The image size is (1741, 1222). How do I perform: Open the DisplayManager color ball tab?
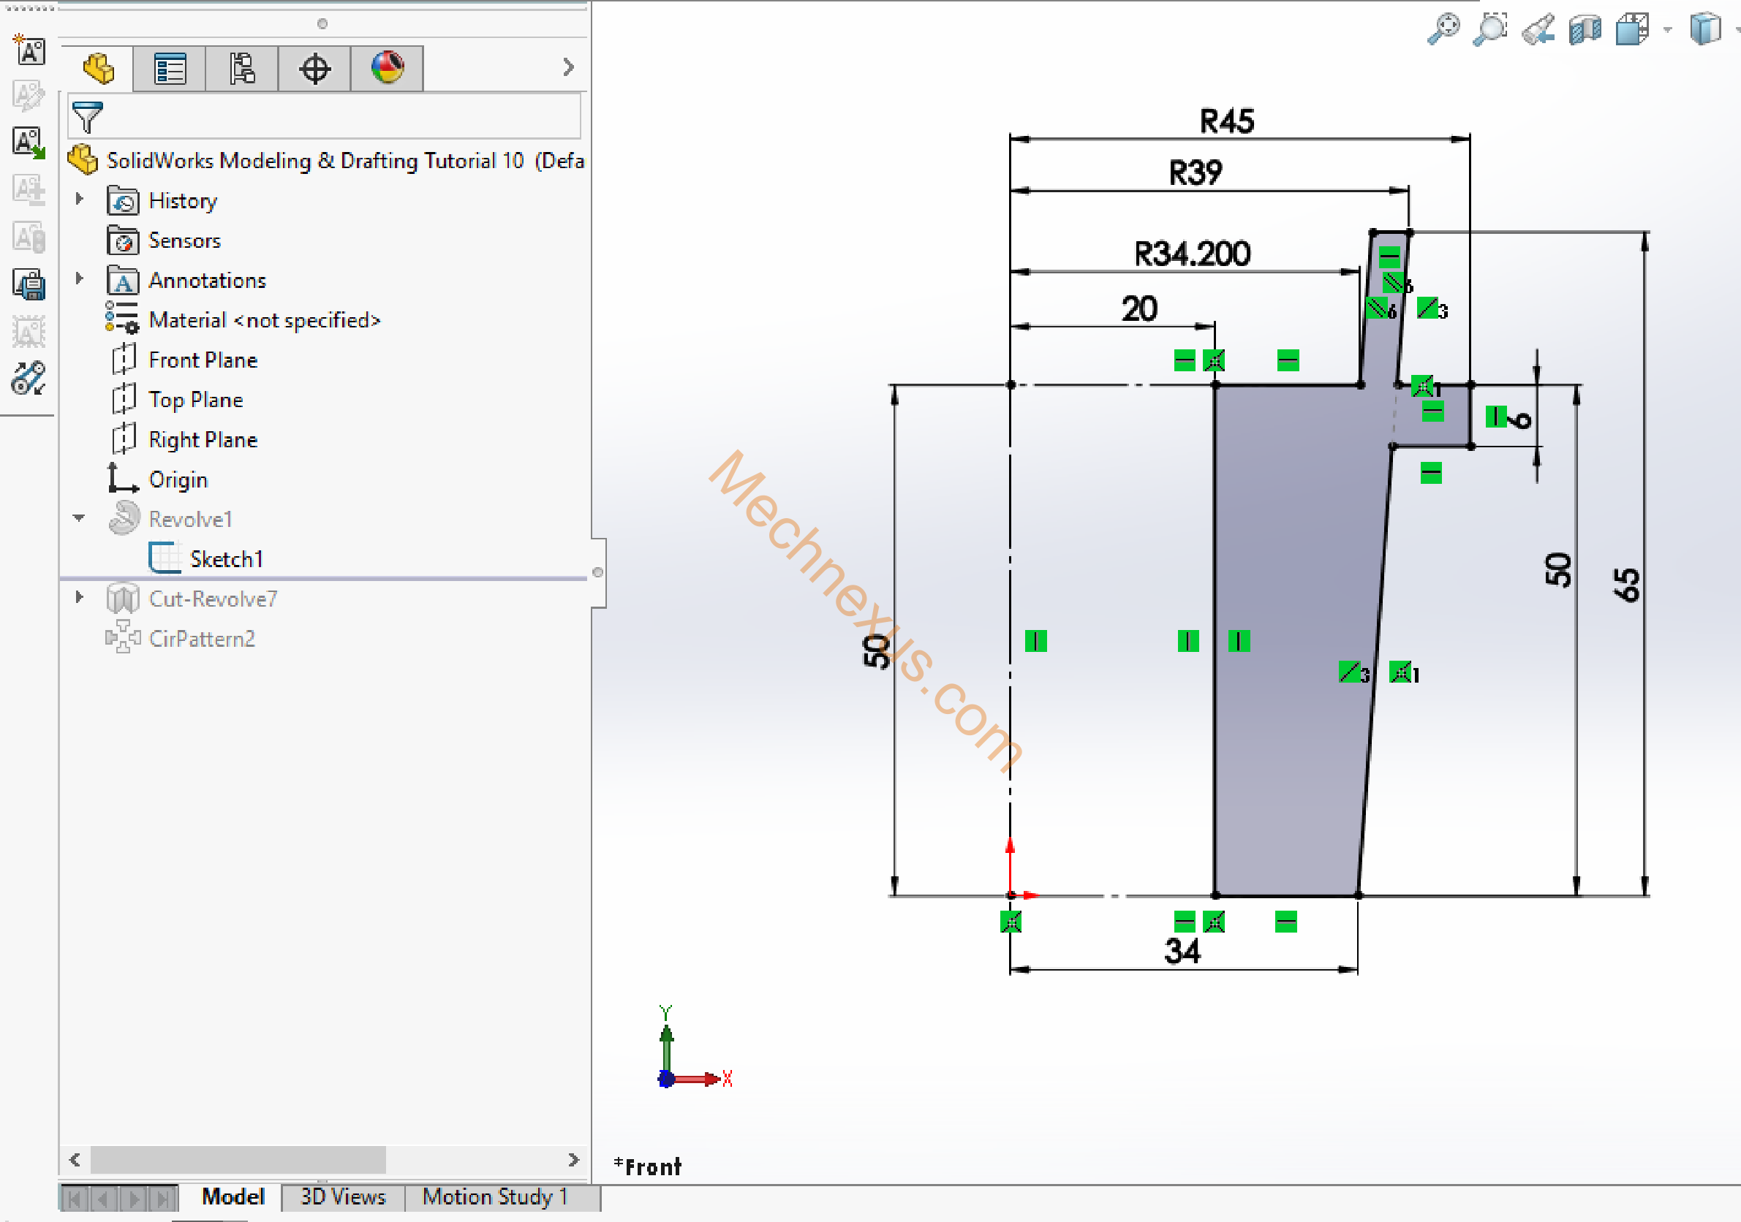click(387, 69)
